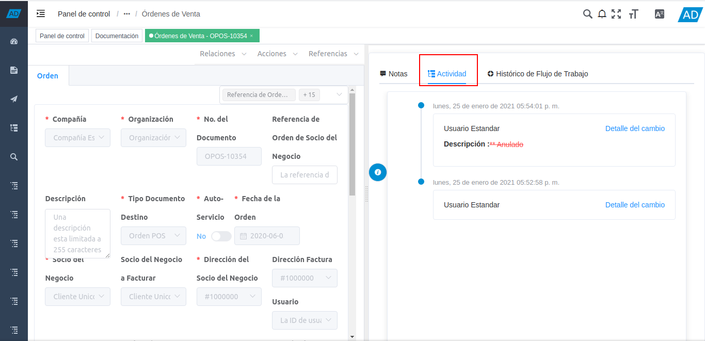Viewport: 705px width, 341px height.
Task: Click calendar icon in Fecha de la Orden
Action: (x=244, y=236)
